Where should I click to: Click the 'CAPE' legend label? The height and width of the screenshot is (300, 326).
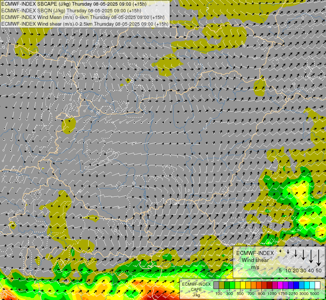coord(196,289)
